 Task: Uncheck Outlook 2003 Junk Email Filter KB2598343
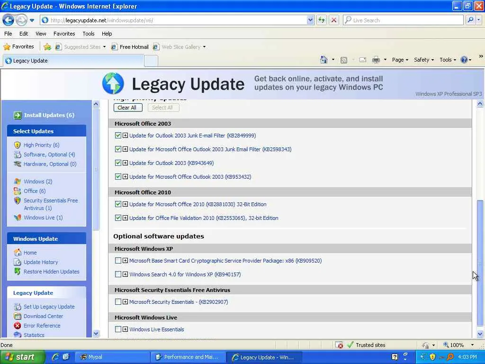[118, 149]
